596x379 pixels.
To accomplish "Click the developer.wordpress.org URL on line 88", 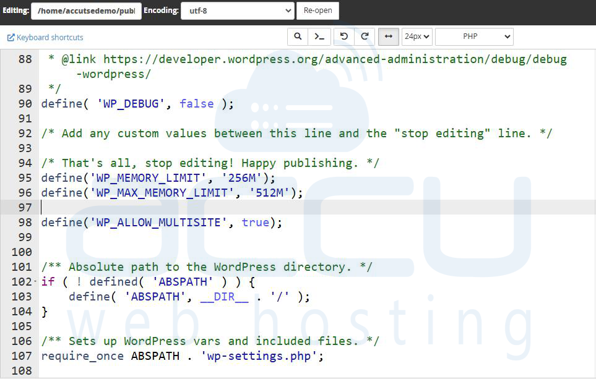I will click(x=335, y=59).
